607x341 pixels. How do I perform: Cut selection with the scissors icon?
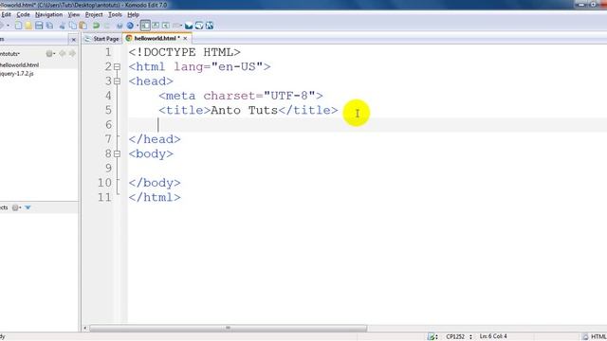coord(62,26)
